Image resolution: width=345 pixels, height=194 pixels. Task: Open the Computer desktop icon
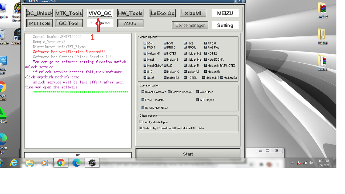[x=3, y=11]
